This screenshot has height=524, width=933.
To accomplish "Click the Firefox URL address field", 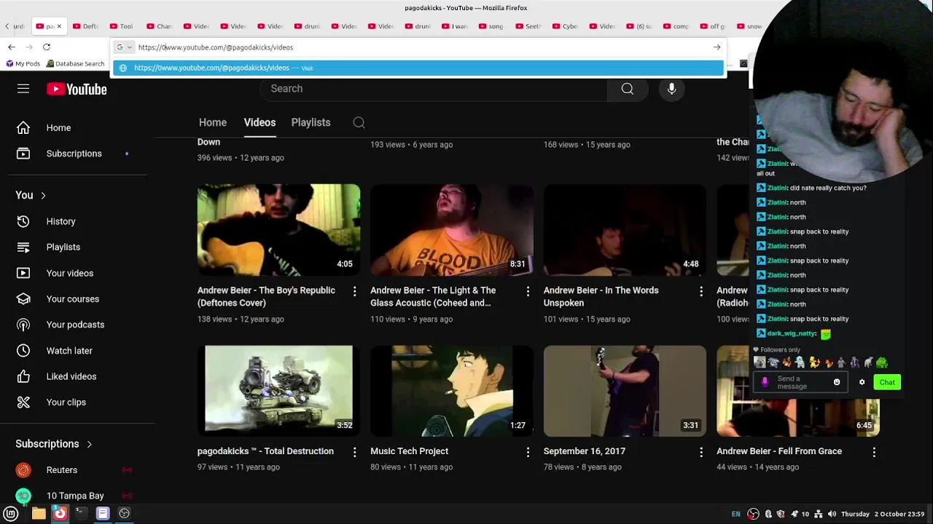I will 419,47.
